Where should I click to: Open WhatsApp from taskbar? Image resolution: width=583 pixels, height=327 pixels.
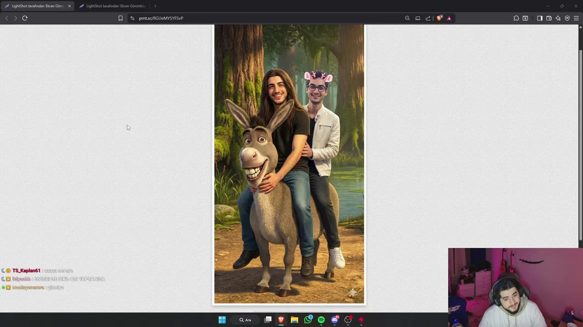pos(308,320)
